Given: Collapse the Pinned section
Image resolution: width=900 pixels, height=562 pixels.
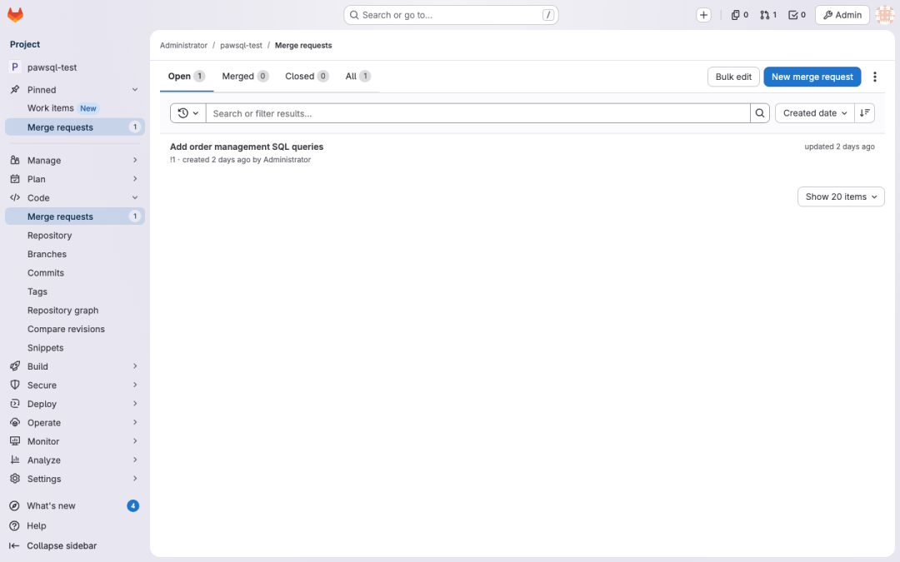Looking at the screenshot, I should [x=75, y=89].
